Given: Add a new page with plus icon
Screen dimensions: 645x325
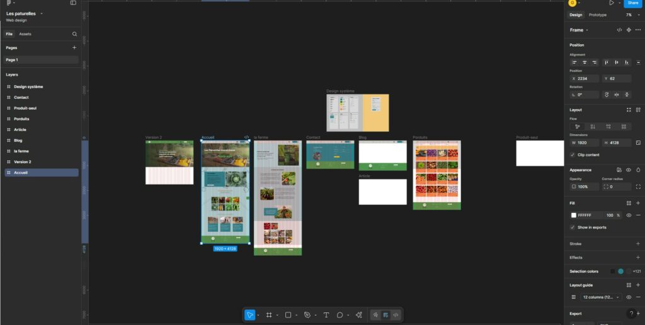Looking at the screenshot, I should click(74, 47).
